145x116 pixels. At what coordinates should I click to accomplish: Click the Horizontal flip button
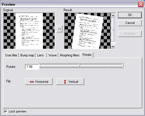39,81
